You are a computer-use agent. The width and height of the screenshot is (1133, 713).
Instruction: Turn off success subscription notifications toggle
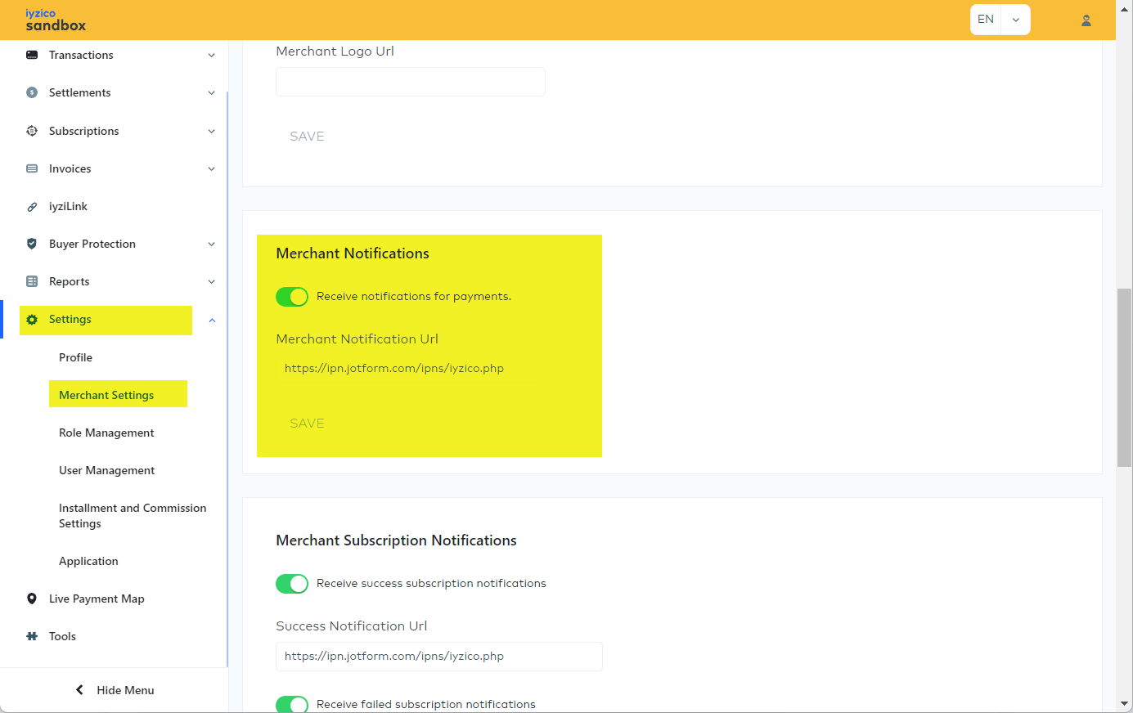(x=292, y=584)
